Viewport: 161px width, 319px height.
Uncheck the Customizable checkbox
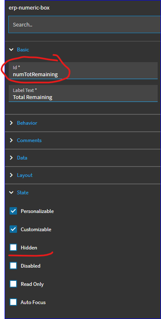click(x=13, y=229)
